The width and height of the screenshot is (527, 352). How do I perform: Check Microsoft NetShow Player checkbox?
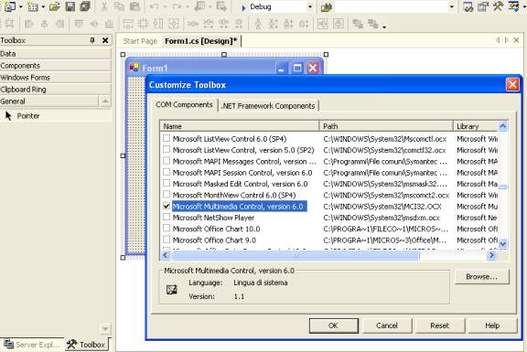coord(167,217)
